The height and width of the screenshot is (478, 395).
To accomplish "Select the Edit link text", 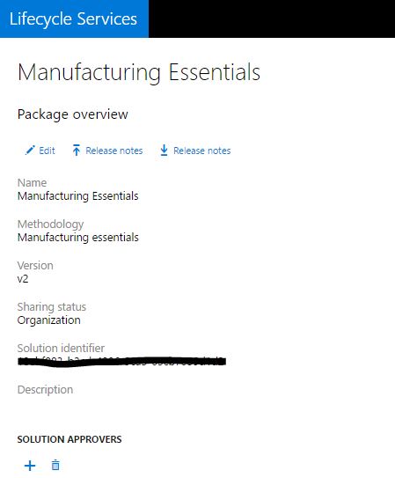I will point(47,151).
